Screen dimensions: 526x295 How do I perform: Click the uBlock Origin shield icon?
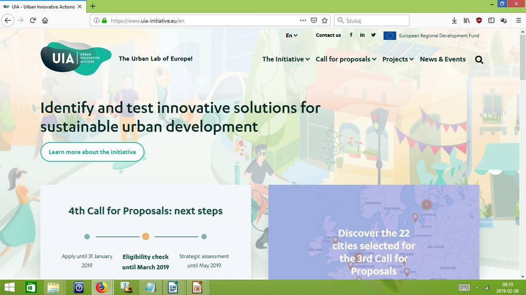click(x=479, y=20)
